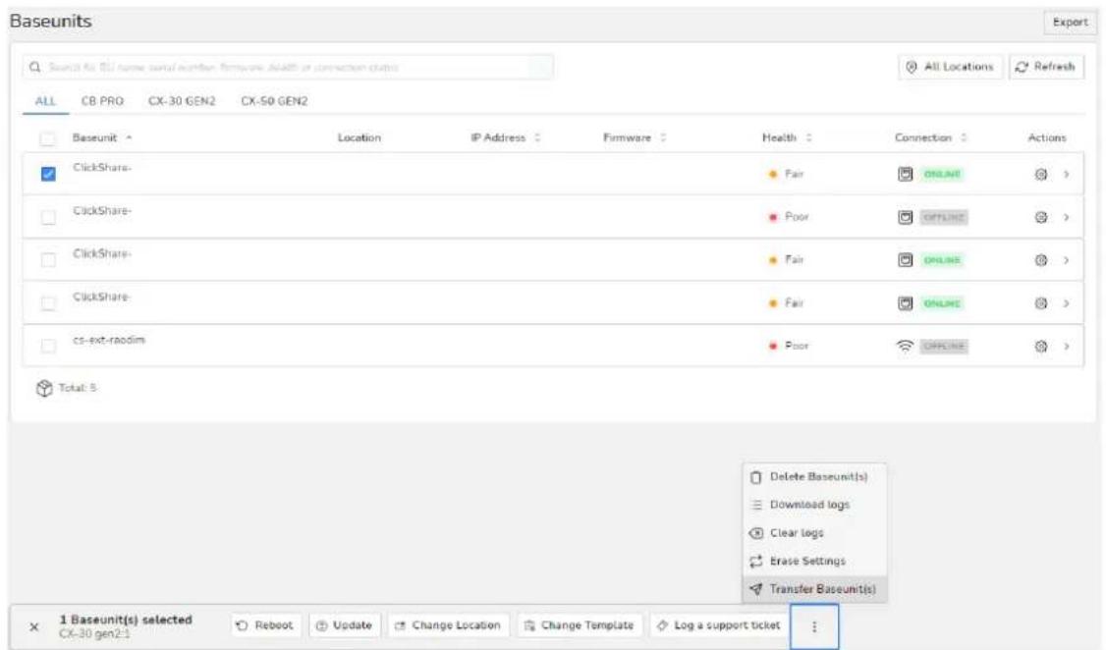Click gear icon in first ClickShare row
Viewport: 1106px width, 650px height.
(1040, 174)
